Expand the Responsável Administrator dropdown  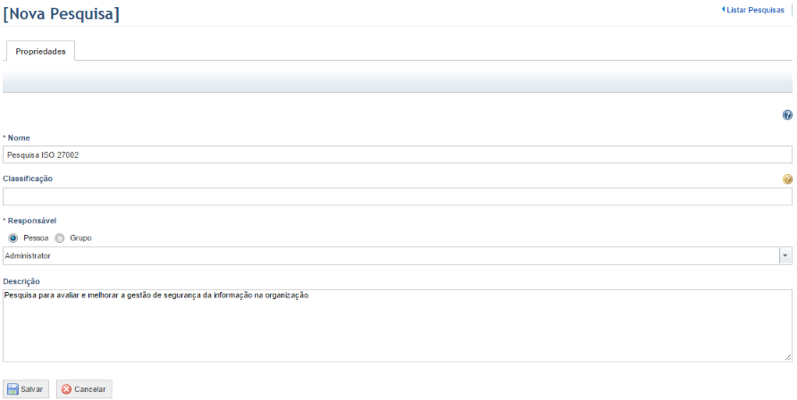pos(785,256)
